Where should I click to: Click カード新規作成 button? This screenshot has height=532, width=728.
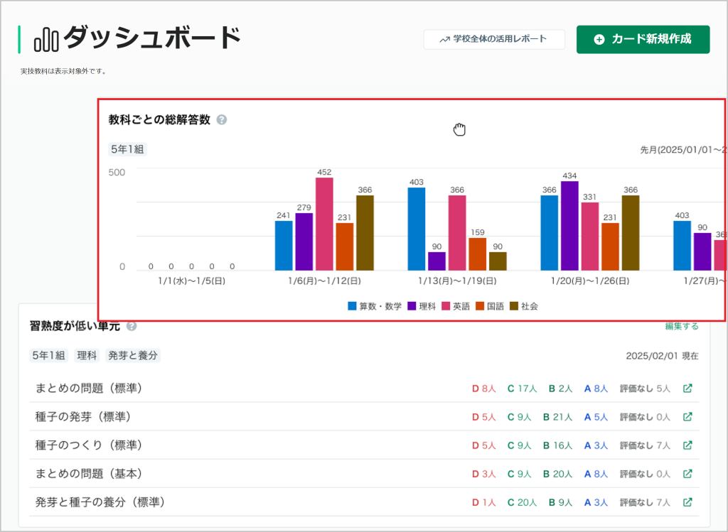tap(643, 40)
